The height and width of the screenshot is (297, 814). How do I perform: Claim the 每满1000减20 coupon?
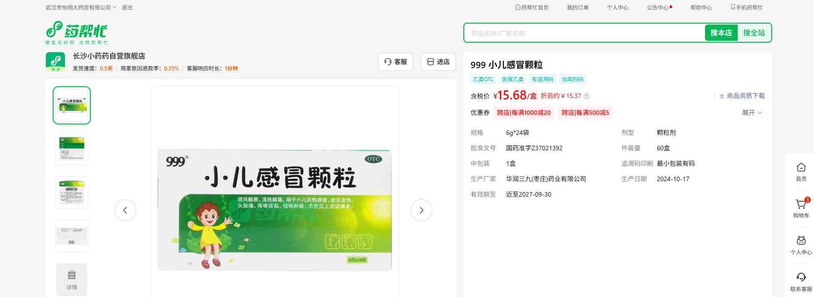523,113
